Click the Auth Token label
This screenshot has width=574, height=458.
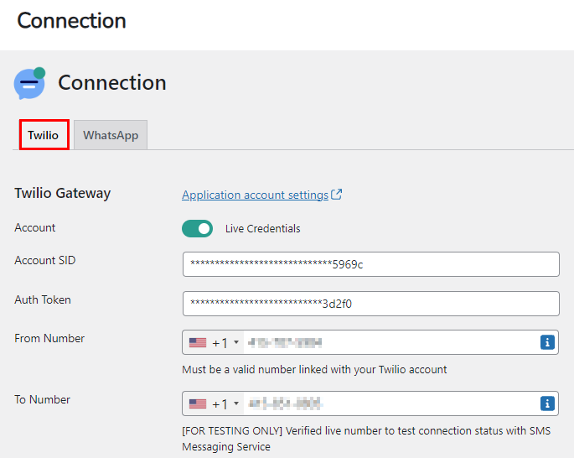pyautogui.click(x=43, y=299)
